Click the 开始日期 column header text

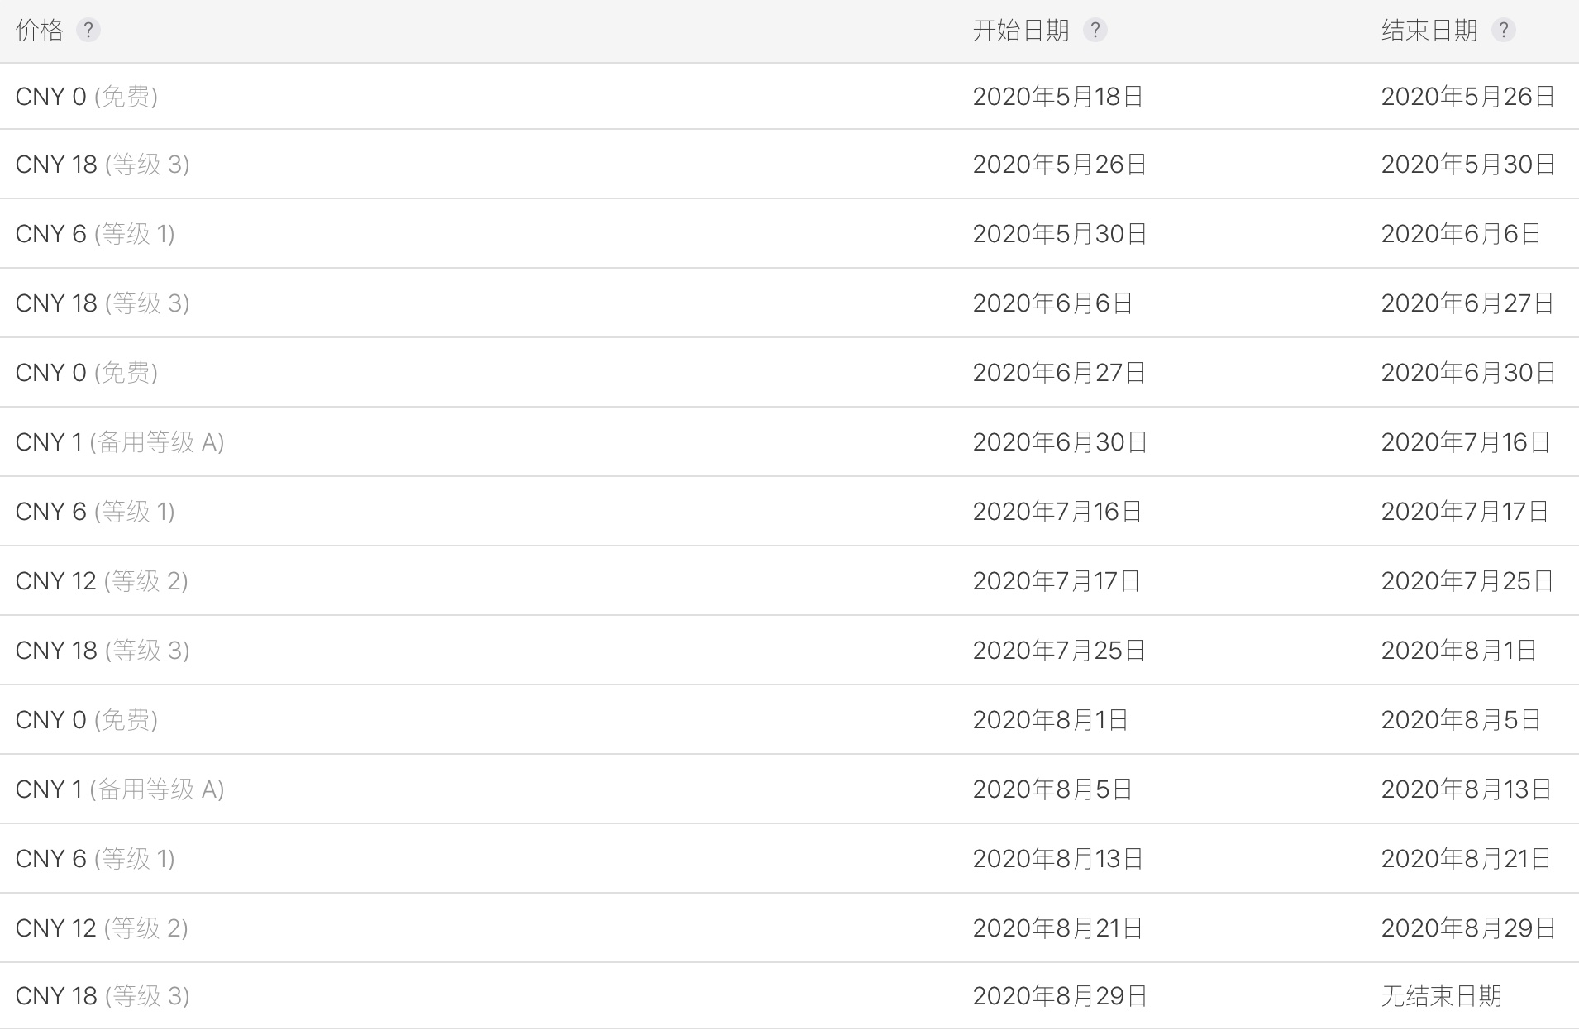tap(1020, 31)
